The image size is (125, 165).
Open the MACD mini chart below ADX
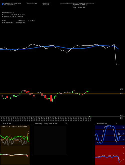point(15,155)
